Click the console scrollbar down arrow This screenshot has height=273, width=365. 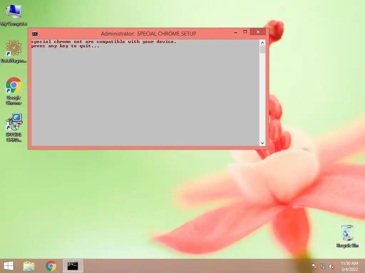click(x=262, y=143)
